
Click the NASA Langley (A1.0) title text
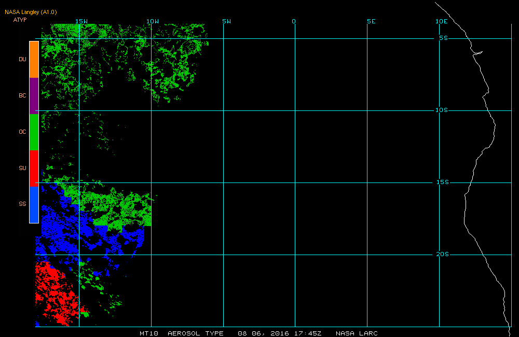tap(31, 12)
